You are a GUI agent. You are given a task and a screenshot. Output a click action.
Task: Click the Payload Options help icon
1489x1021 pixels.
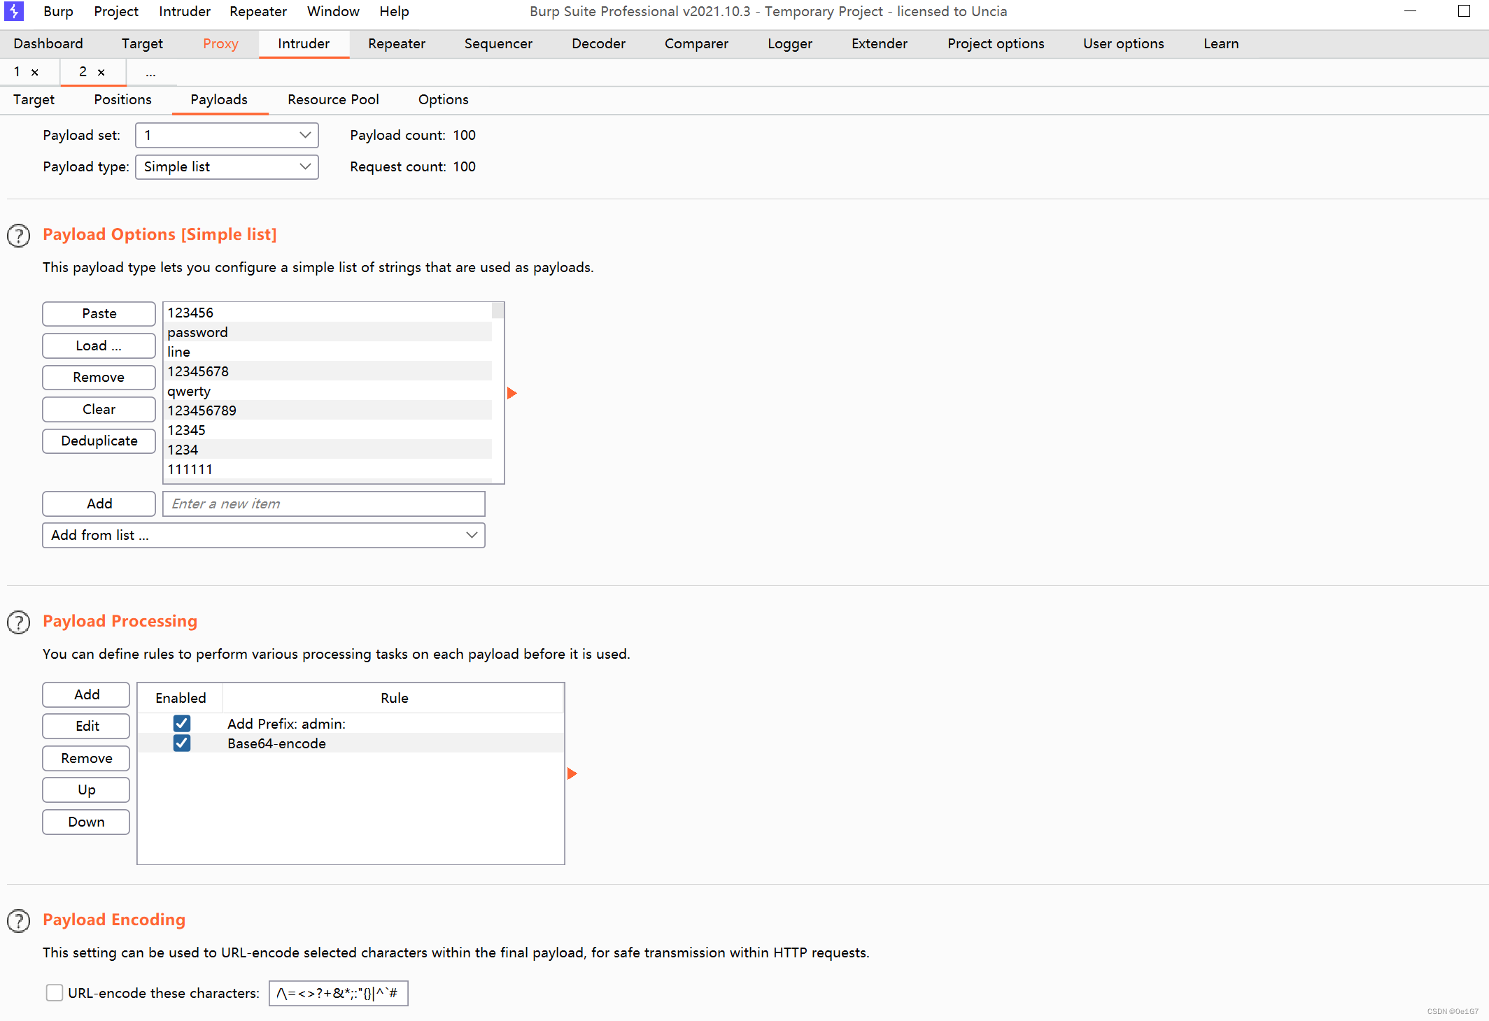point(19,236)
